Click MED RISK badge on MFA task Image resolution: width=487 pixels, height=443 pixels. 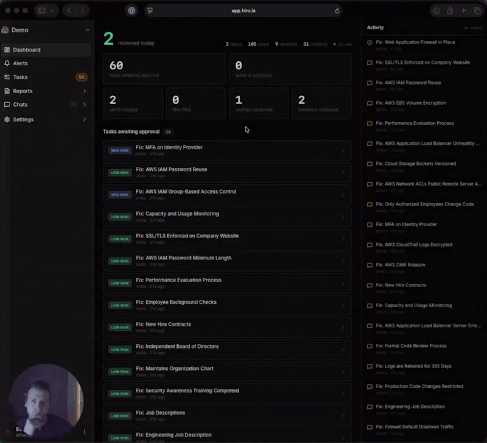pos(120,151)
